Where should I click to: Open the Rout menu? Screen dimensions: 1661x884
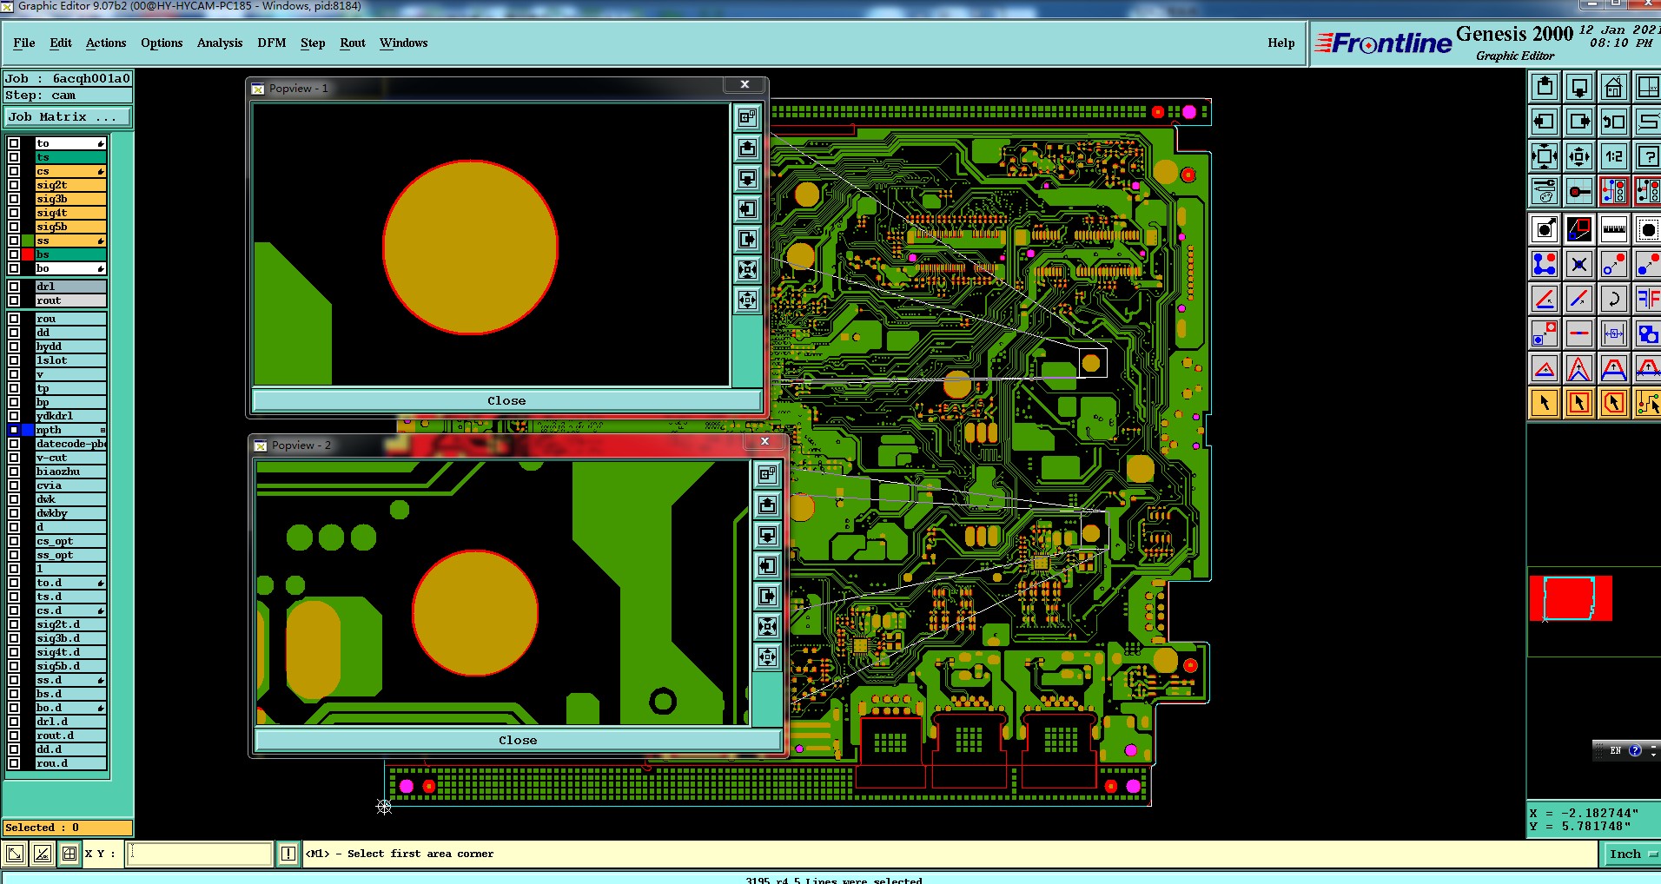353,43
